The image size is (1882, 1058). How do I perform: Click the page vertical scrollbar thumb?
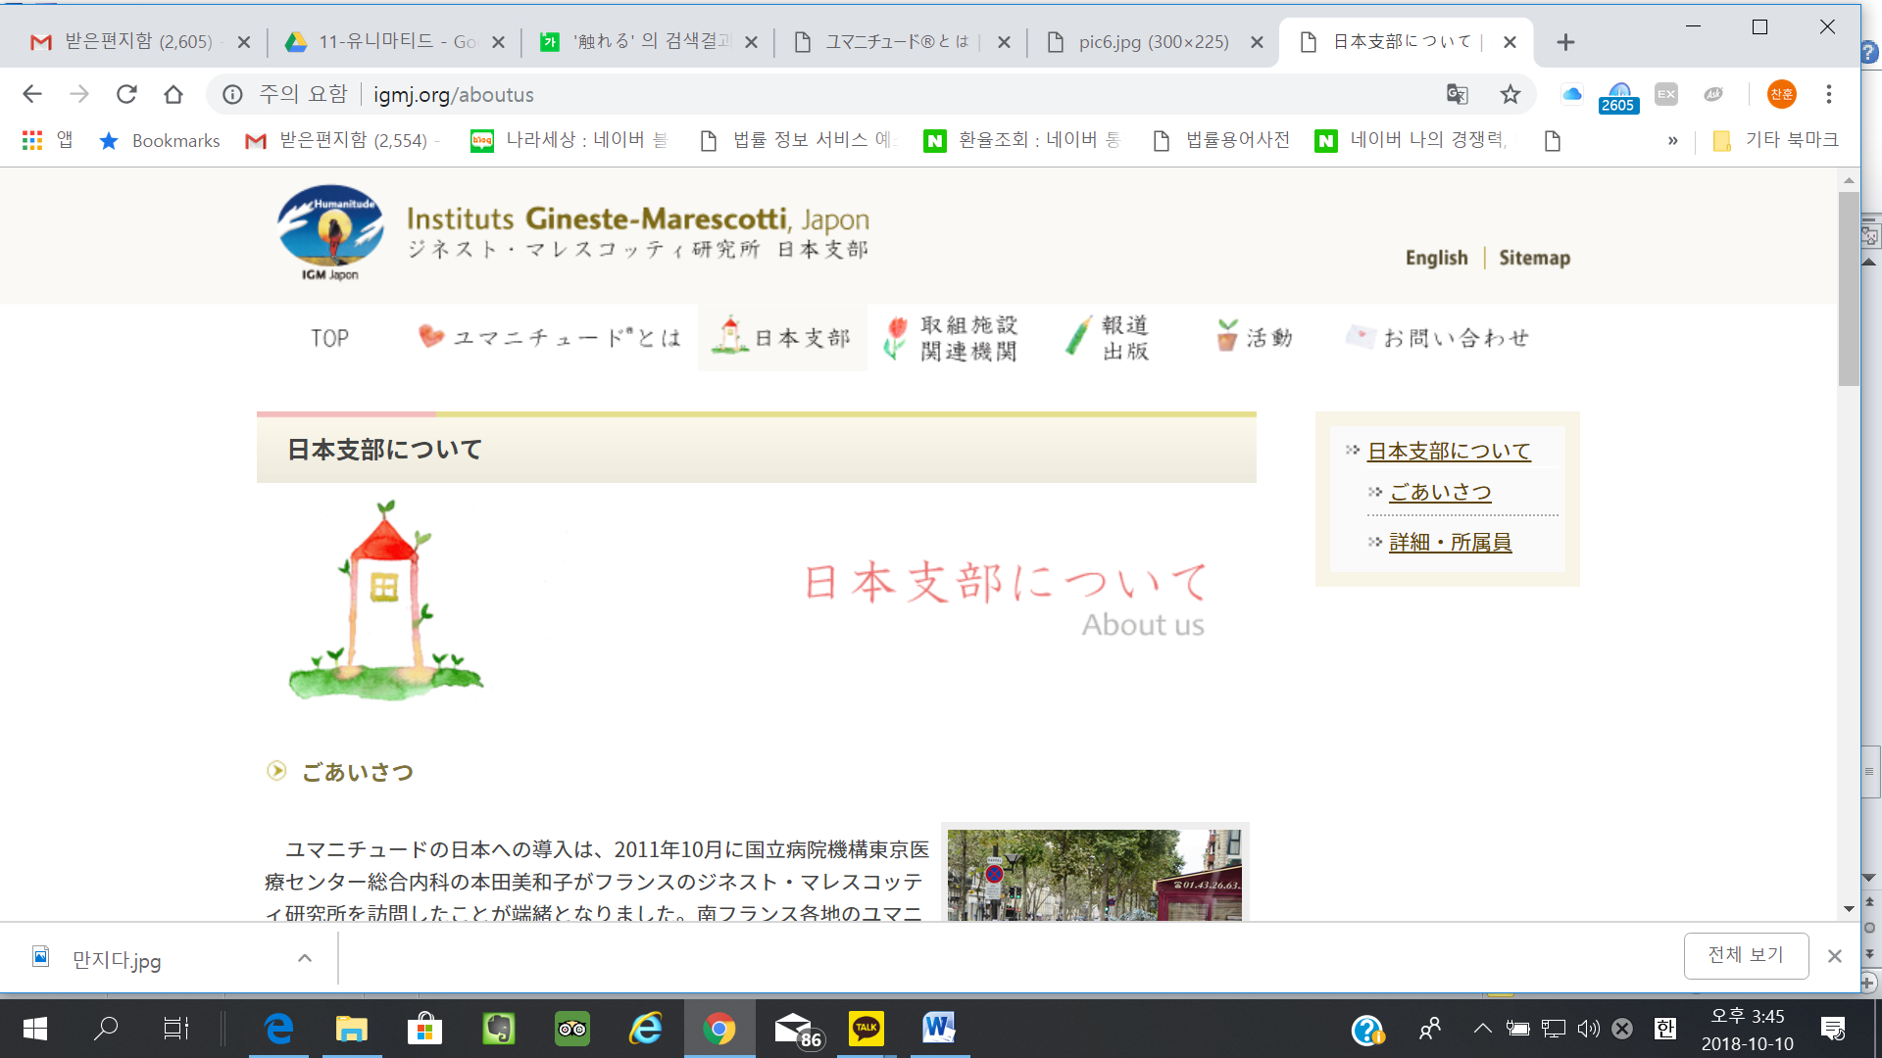(1849, 289)
